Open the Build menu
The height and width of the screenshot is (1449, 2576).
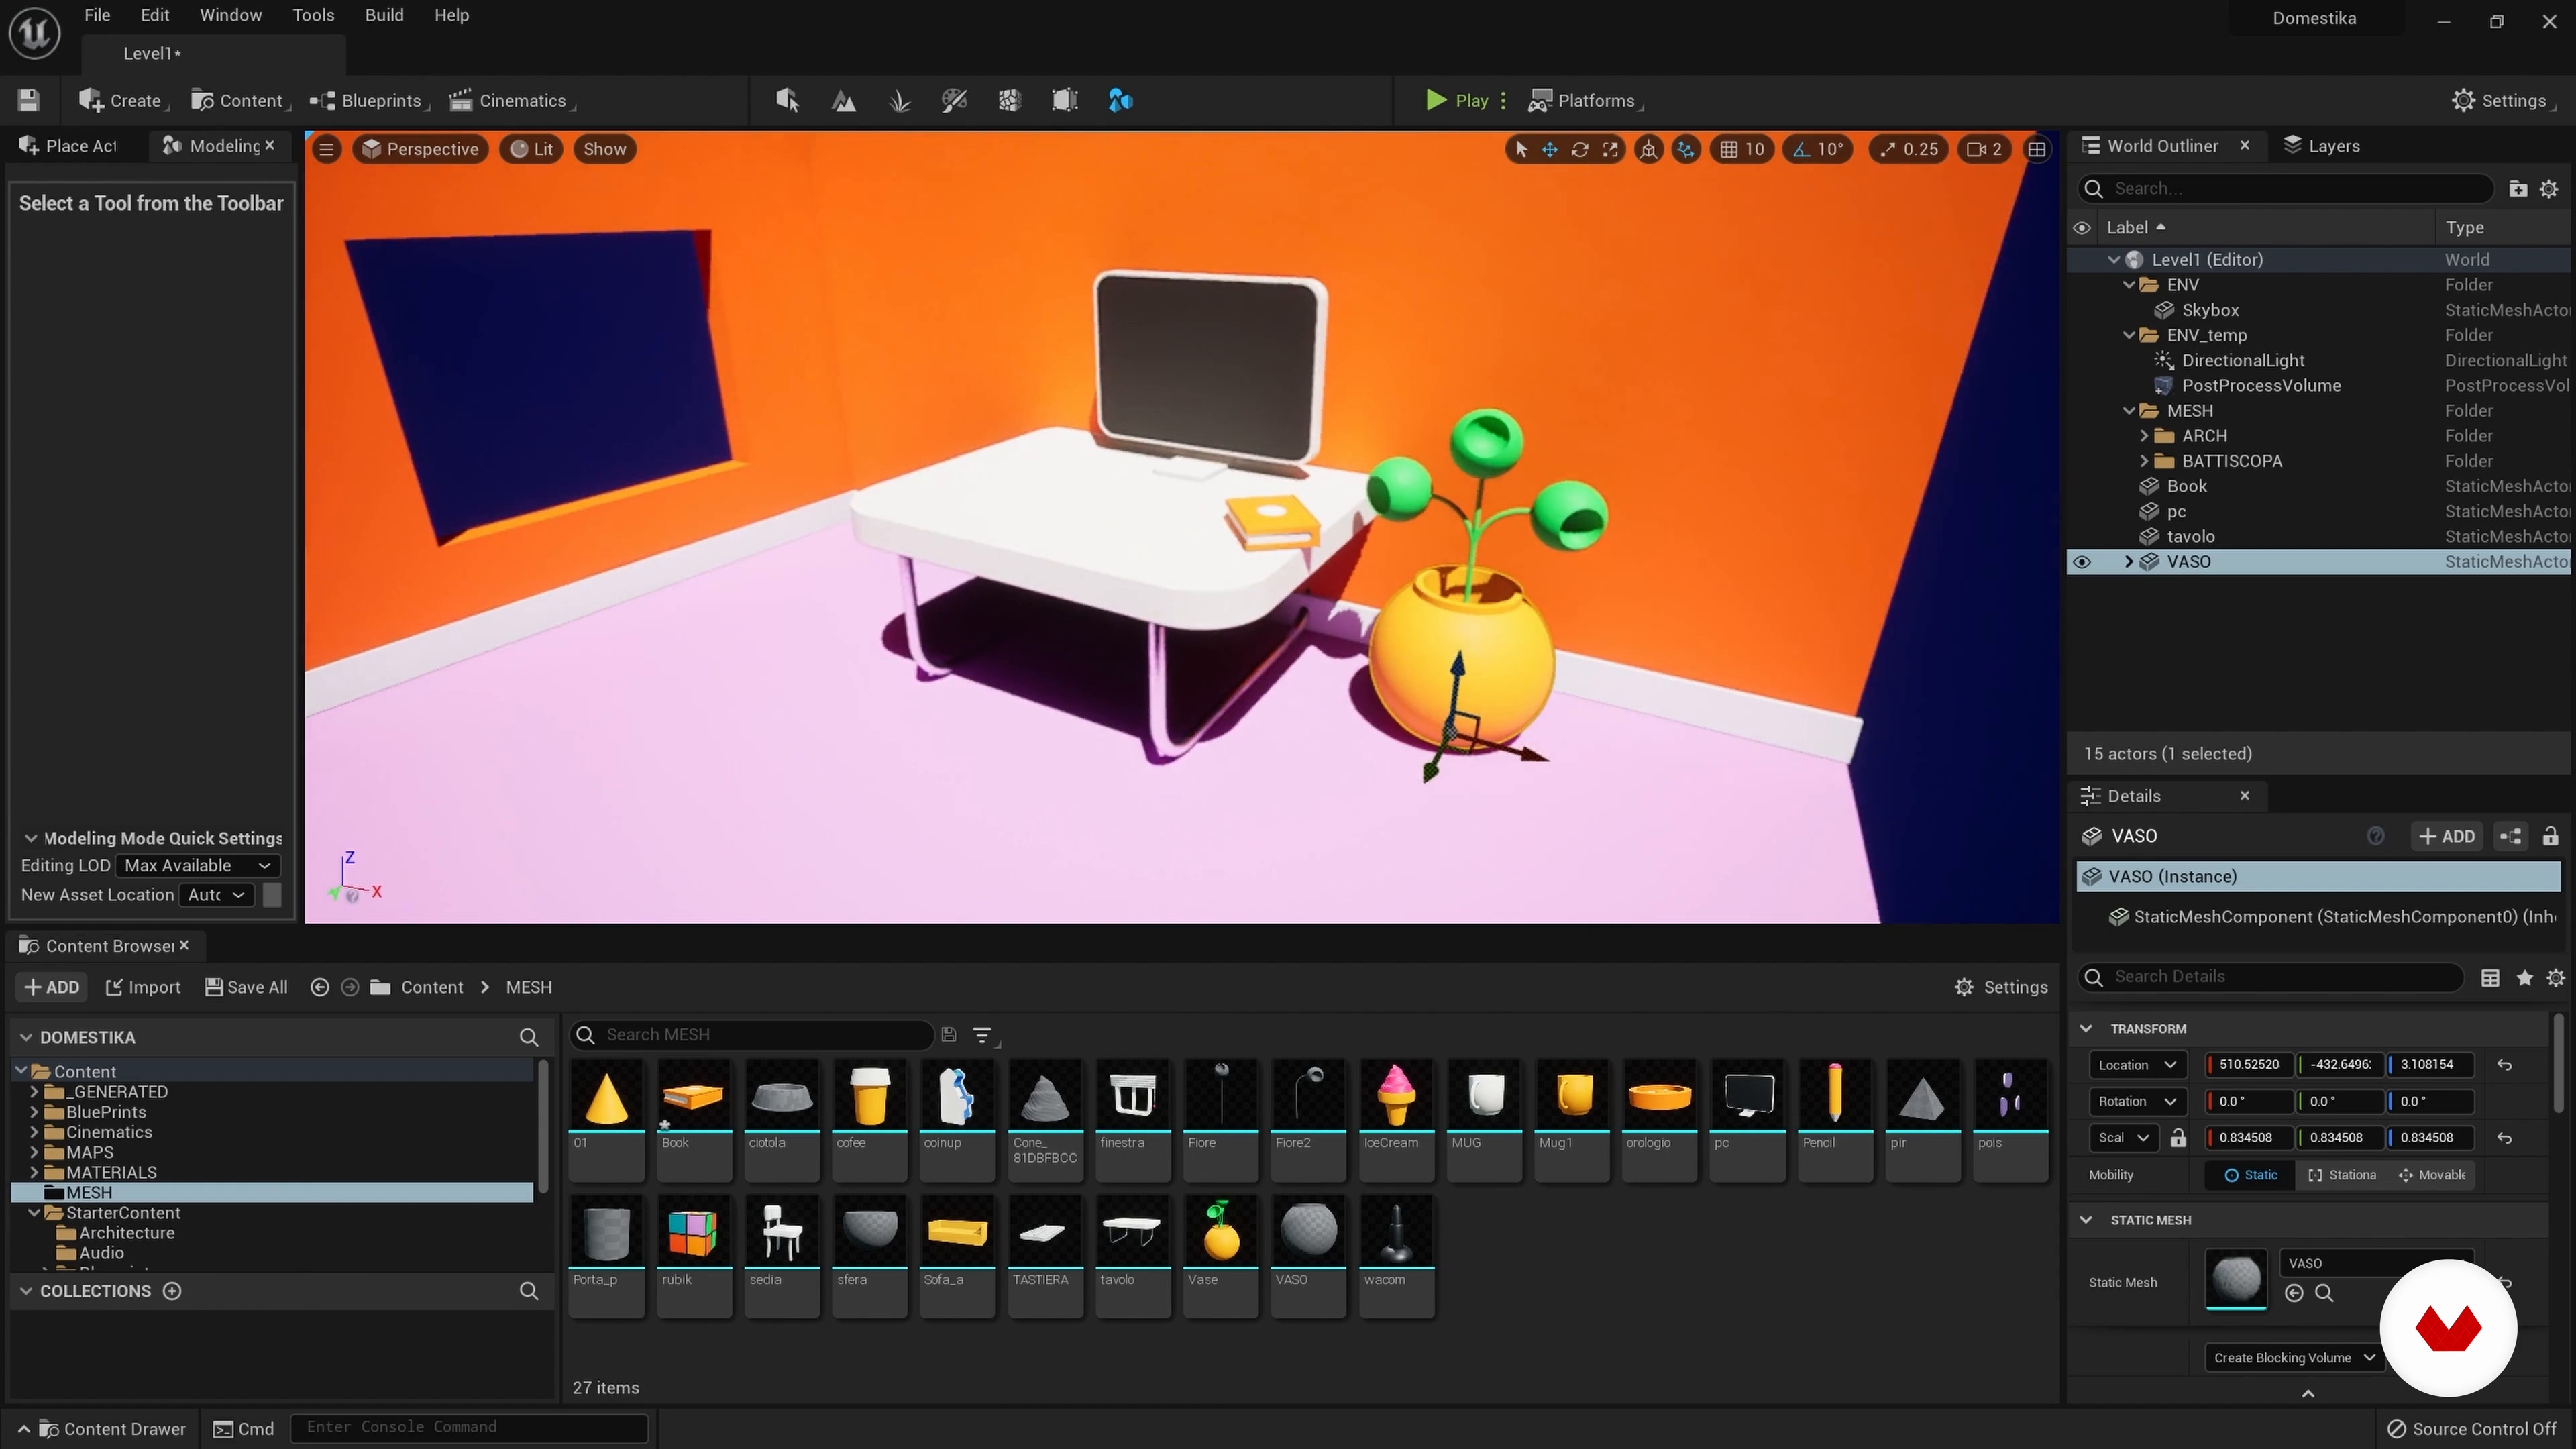tap(384, 15)
